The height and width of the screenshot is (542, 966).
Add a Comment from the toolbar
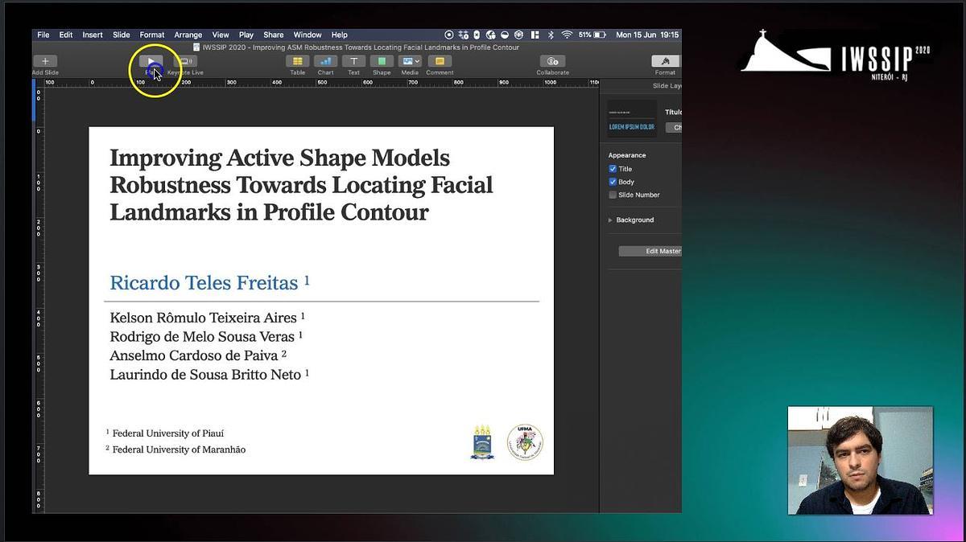440,61
